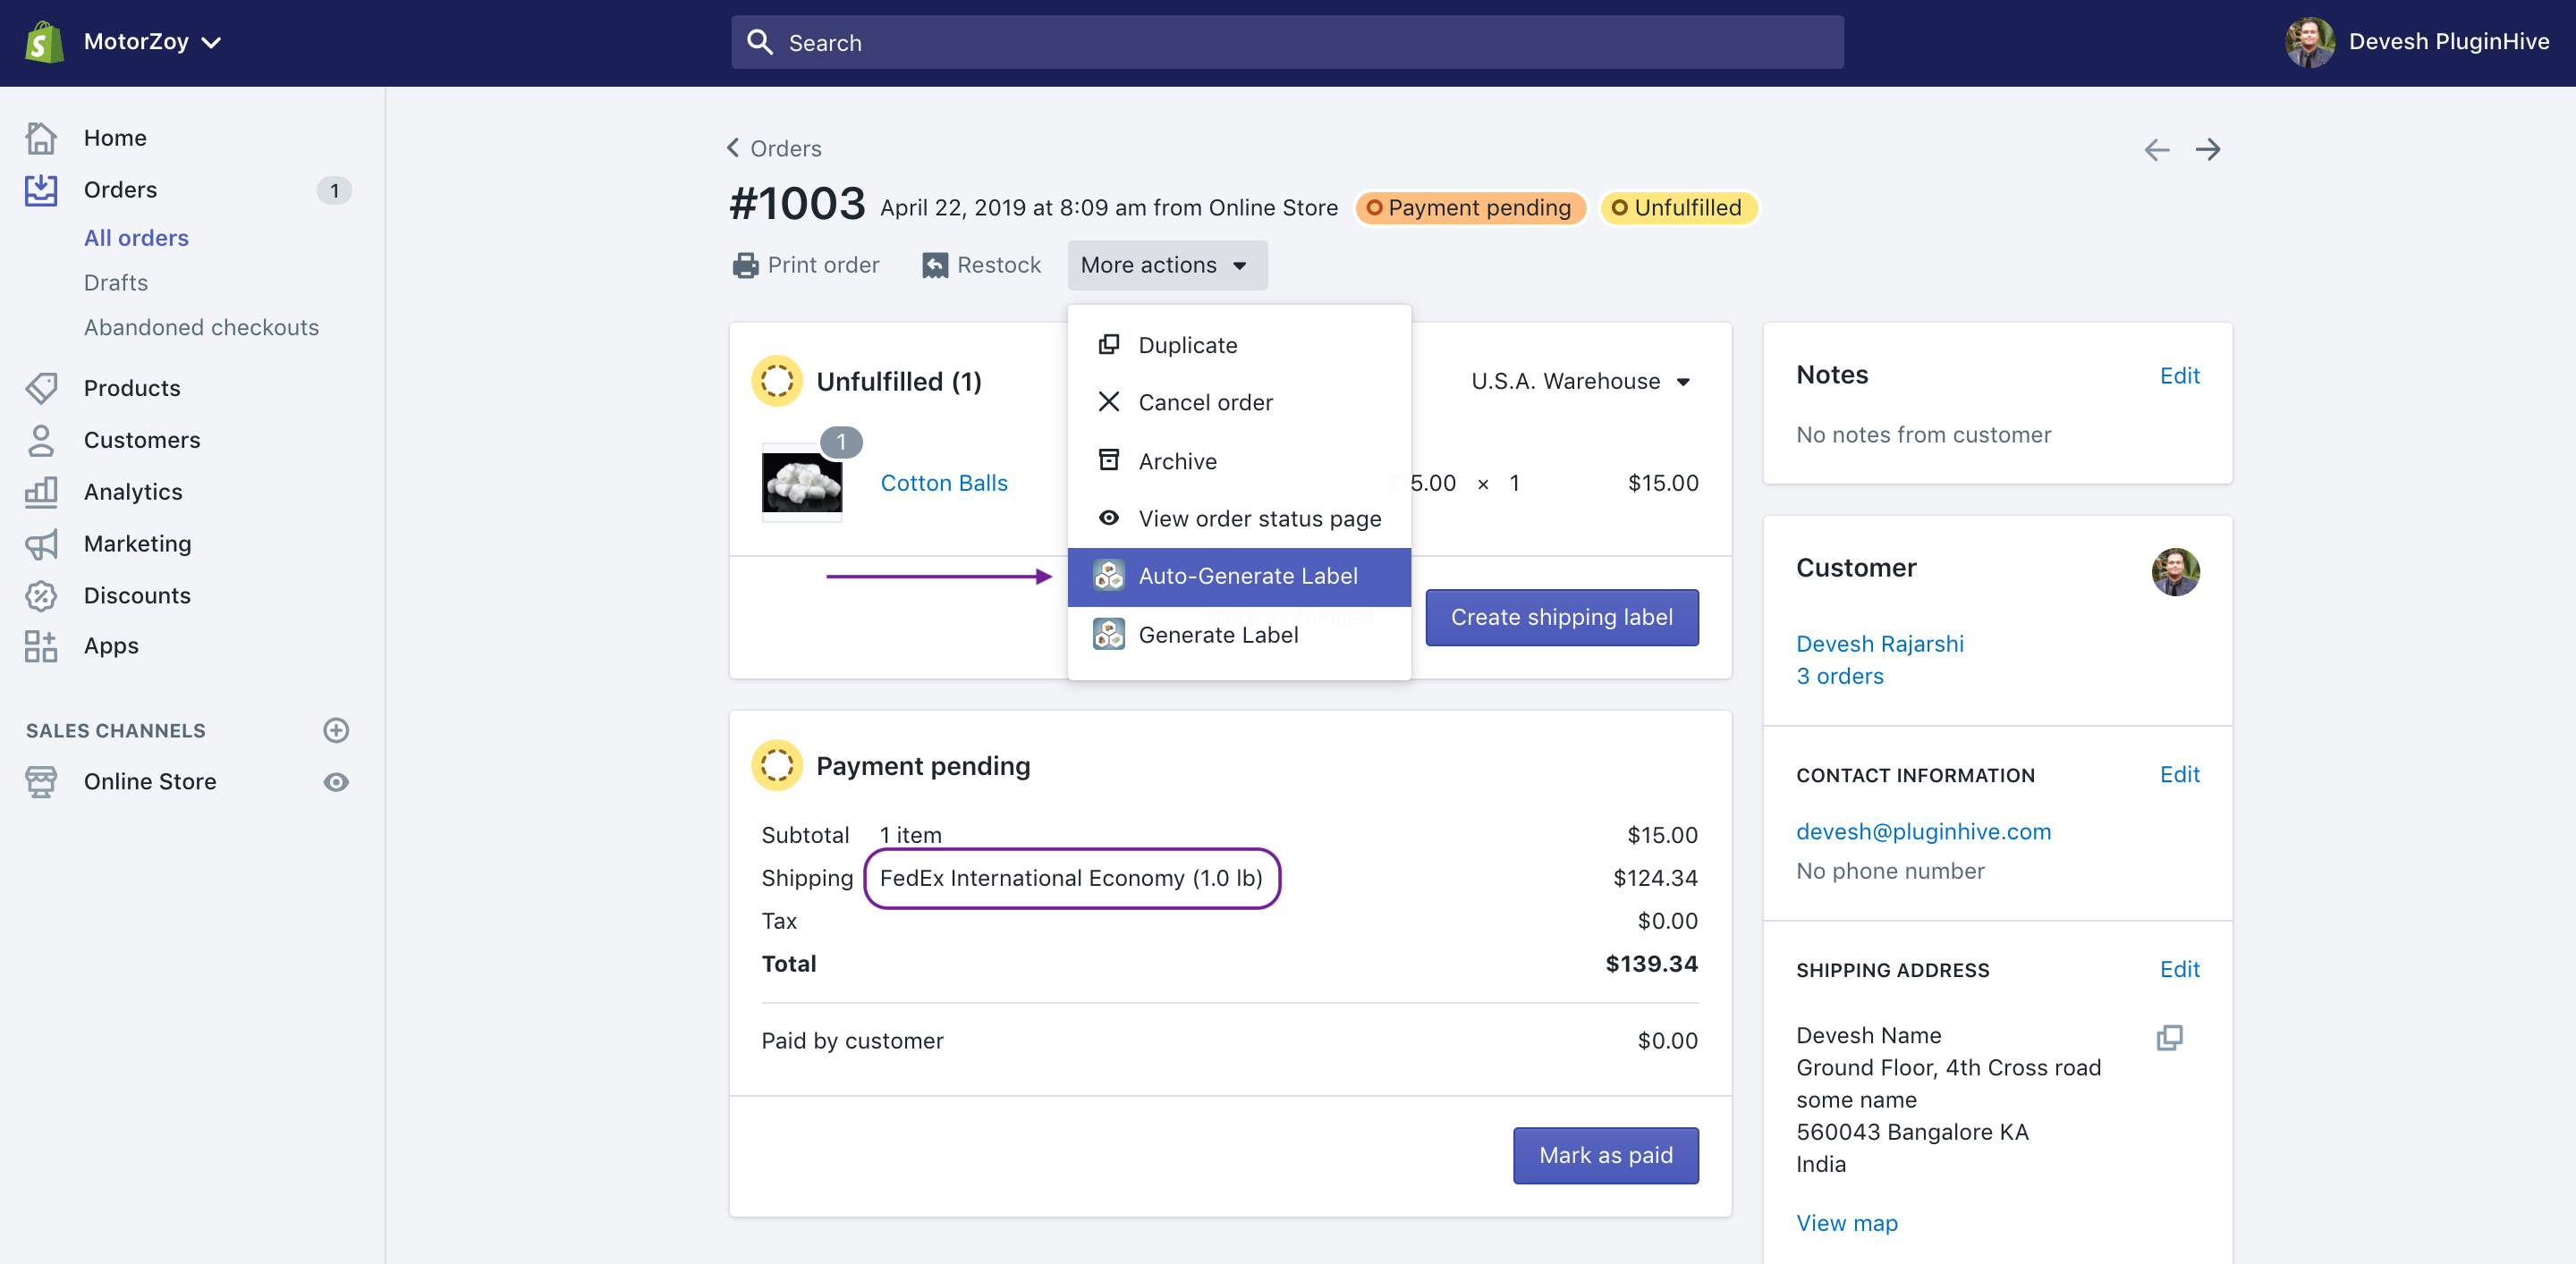Toggle Online Store view eye icon
The image size is (2576, 1264).
[x=336, y=781]
